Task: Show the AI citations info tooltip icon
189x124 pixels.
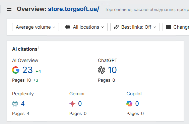Action: tap(39, 47)
